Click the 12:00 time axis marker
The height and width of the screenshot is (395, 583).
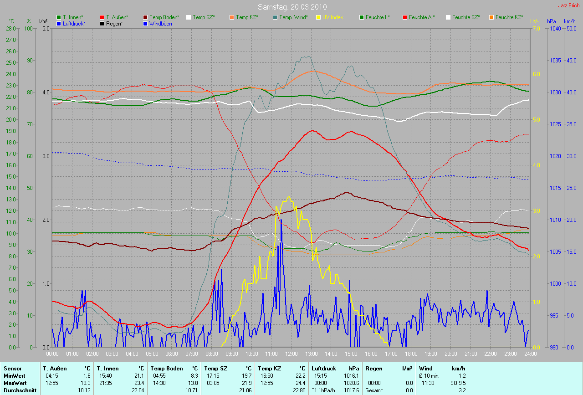pyautogui.click(x=291, y=354)
